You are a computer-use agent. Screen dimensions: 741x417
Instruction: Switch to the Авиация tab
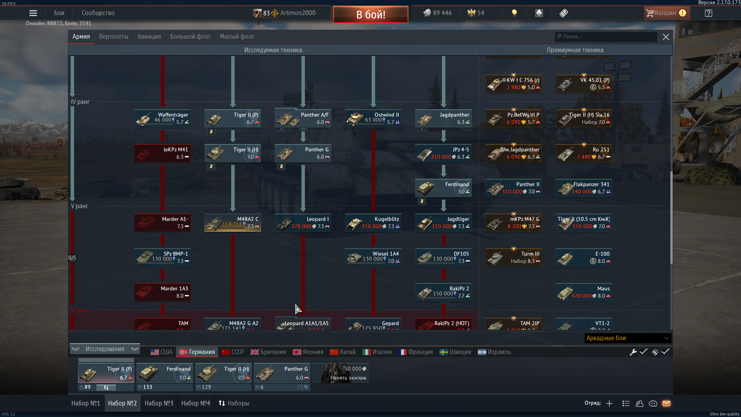pos(149,37)
